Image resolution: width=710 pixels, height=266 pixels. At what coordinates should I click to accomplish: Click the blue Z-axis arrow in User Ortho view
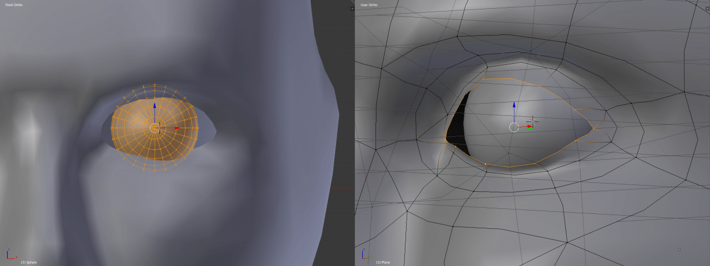click(x=514, y=105)
